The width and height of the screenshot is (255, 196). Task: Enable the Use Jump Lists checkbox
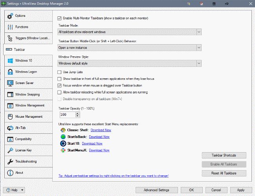pos(60,72)
